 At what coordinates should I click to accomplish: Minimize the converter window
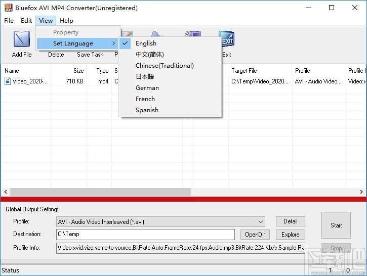point(309,8)
